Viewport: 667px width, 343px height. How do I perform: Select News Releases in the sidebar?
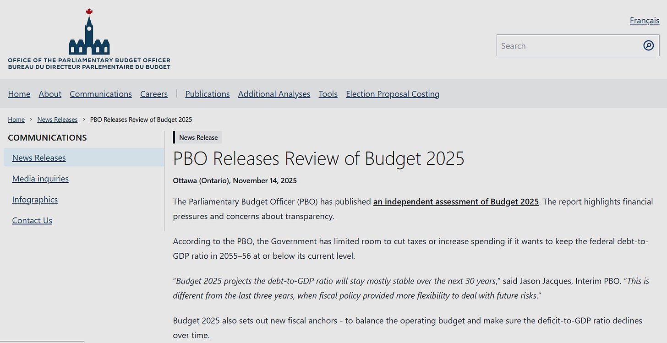pyautogui.click(x=84, y=158)
